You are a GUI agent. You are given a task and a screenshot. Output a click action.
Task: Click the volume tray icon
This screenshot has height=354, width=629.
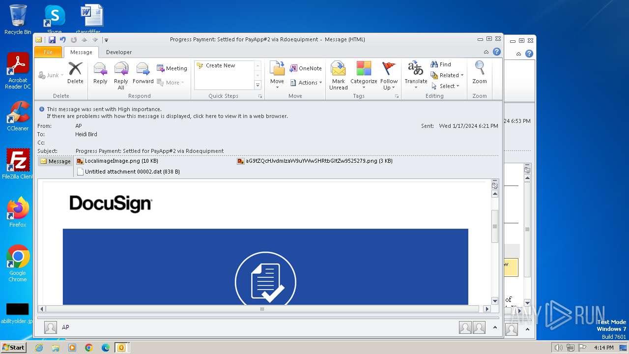(559, 348)
